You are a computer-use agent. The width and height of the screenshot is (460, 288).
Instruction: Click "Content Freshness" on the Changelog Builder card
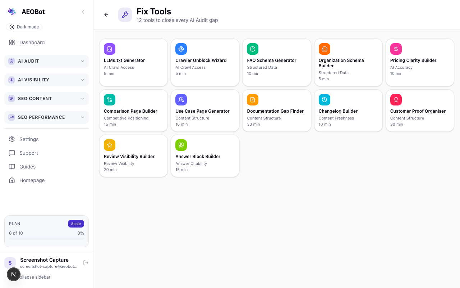[336, 118]
